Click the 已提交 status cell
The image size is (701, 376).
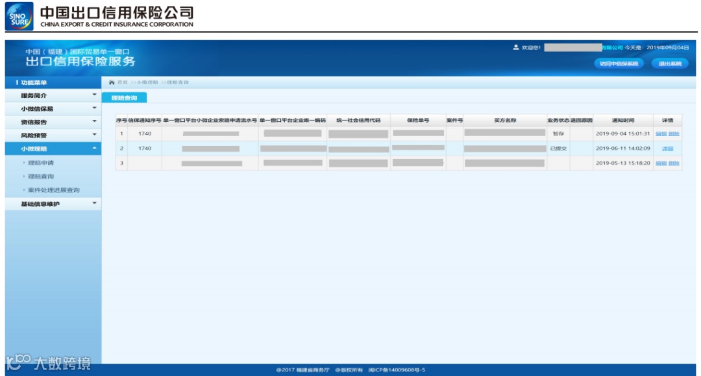[x=558, y=148]
